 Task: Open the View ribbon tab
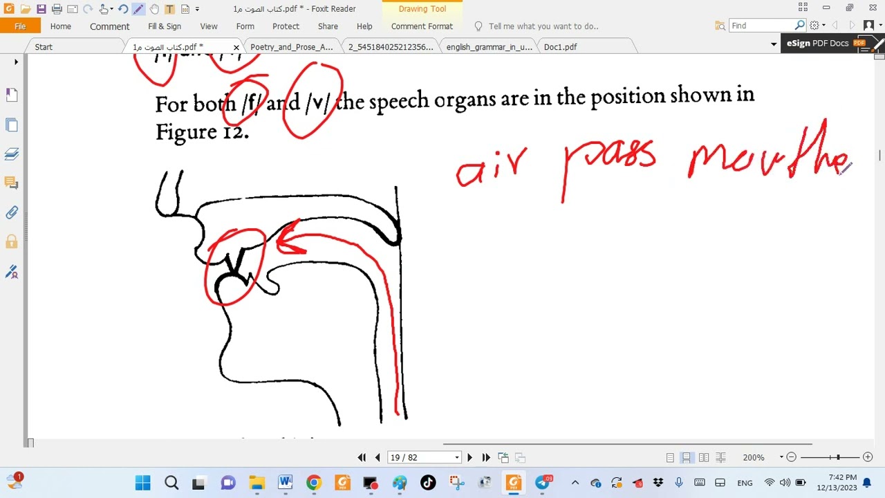pos(209,26)
